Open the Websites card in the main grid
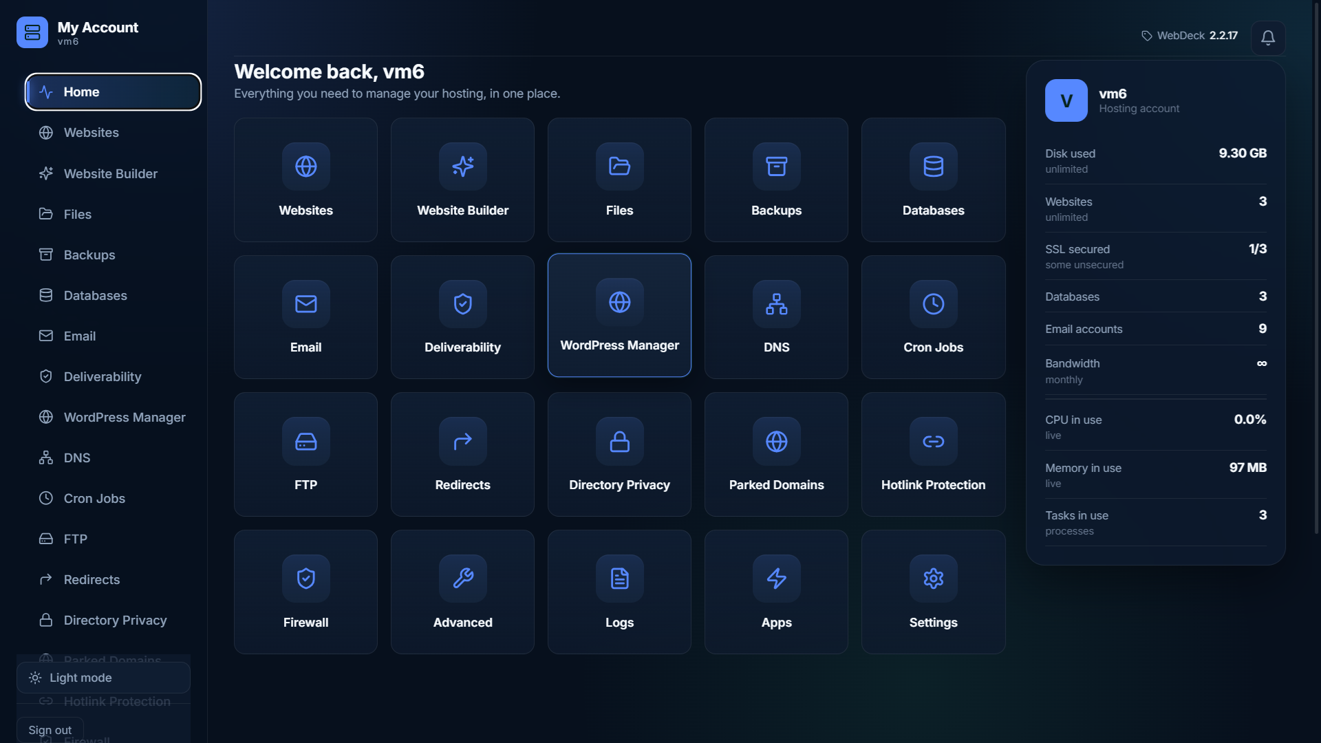1321x743 pixels. coord(305,180)
